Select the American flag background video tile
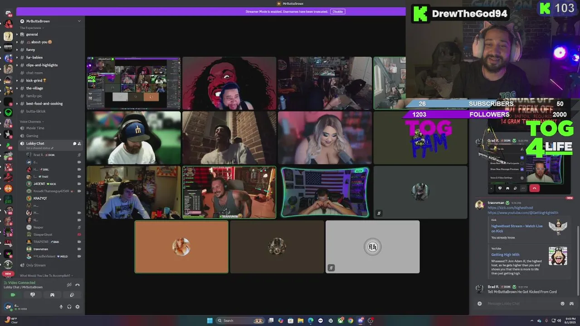580x326 pixels. coord(325,192)
